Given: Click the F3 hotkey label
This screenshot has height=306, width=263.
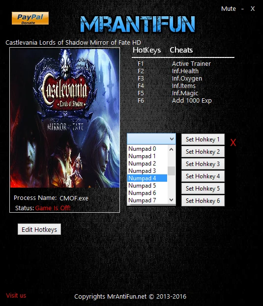Looking at the screenshot, I should point(141,79).
